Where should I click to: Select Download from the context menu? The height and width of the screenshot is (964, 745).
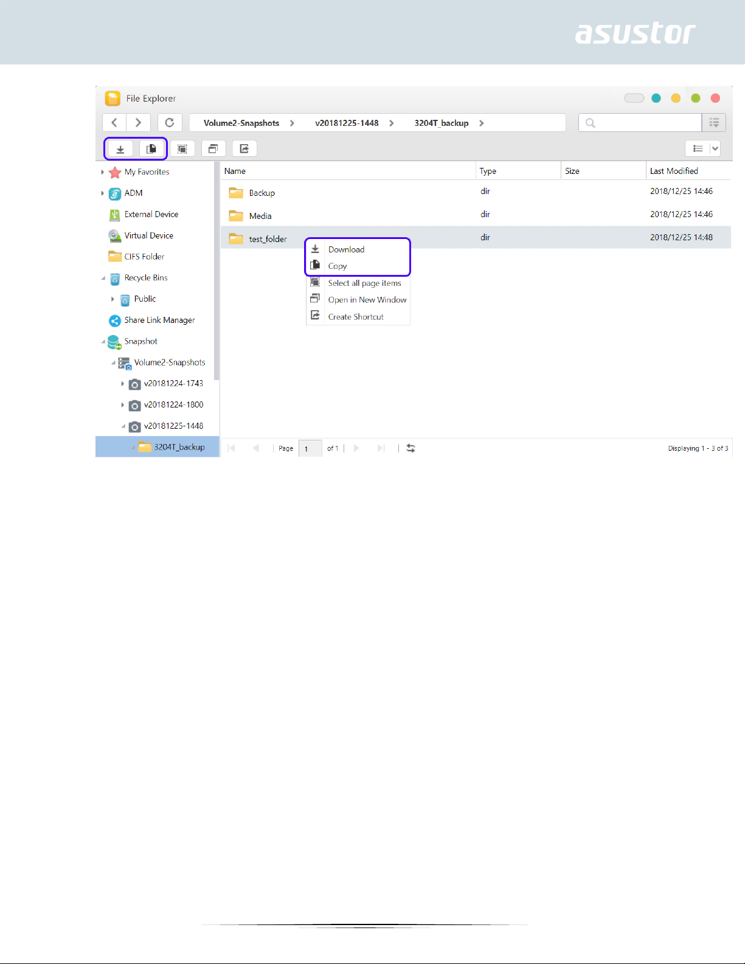click(358, 249)
